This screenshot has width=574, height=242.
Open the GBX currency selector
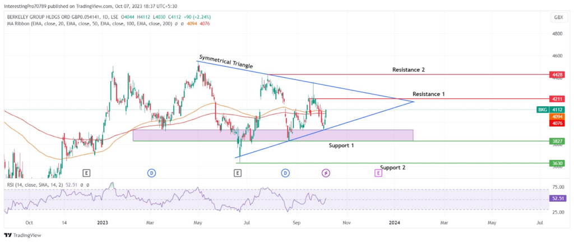(x=559, y=17)
